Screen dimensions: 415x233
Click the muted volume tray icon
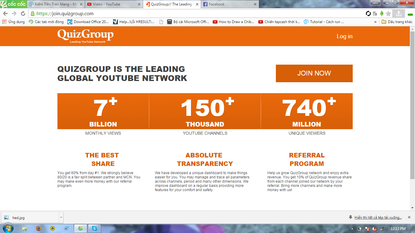point(374,229)
